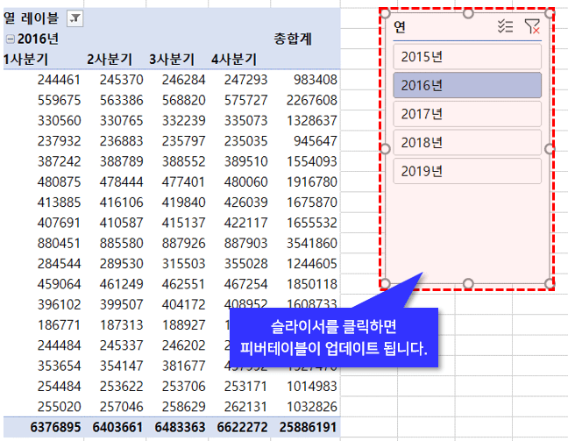Select cell with value 459064
Image resolution: width=568 pixels, height=441 pixels.
pos(59,284)
